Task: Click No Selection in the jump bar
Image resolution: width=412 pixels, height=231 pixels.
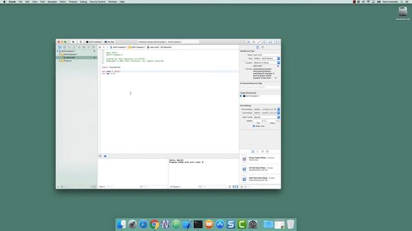Action: click(x=166, y=47)
